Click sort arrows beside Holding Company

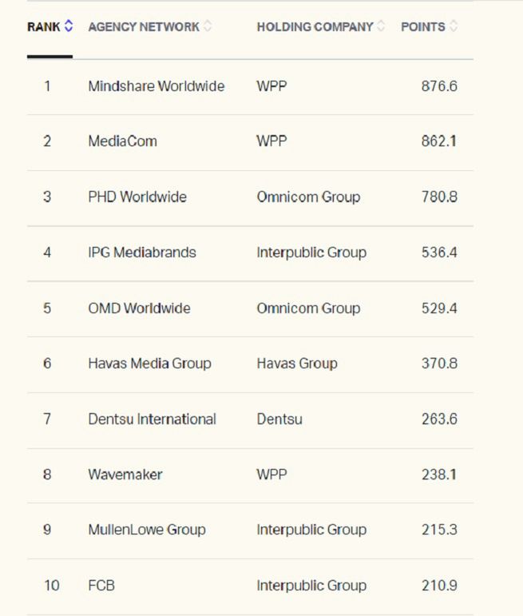[382, 26]
